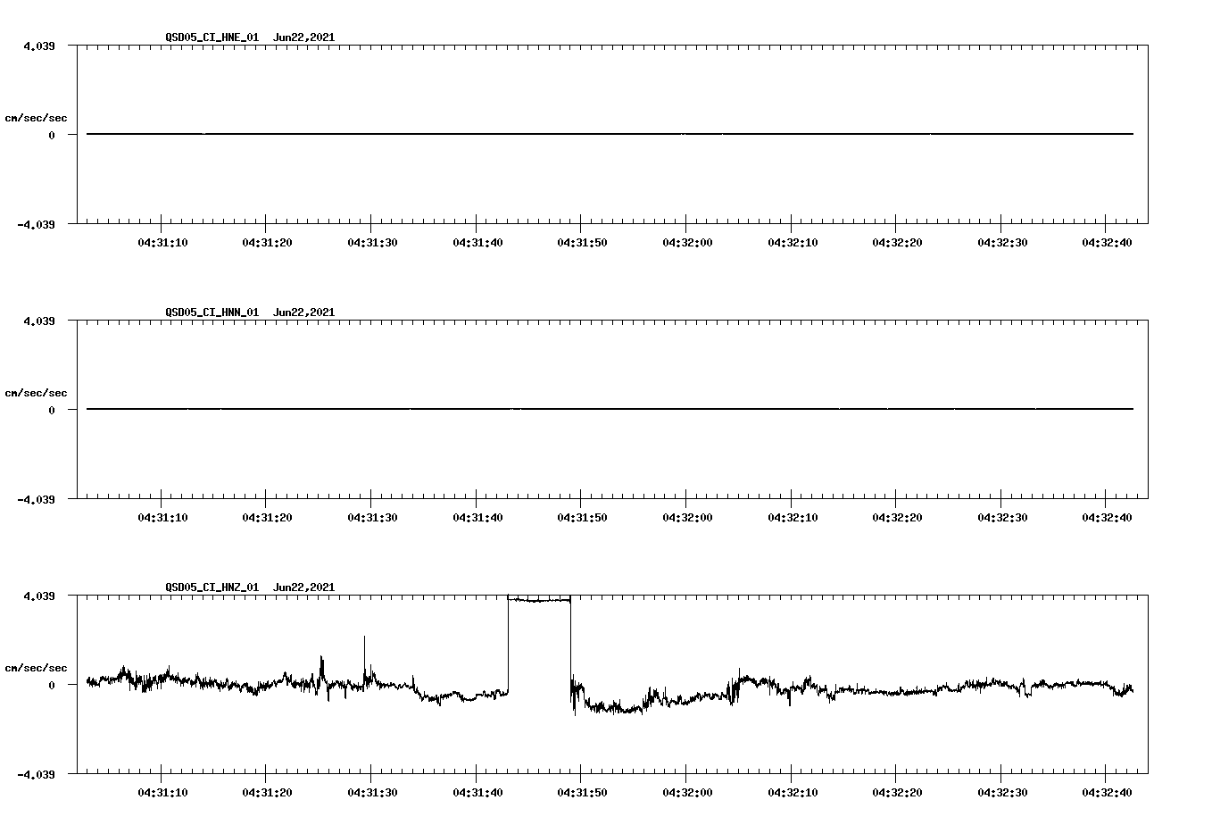Click the 0 axis label on the HNN plot
This screenshot has height=825, width=1212.
(52, 410)
